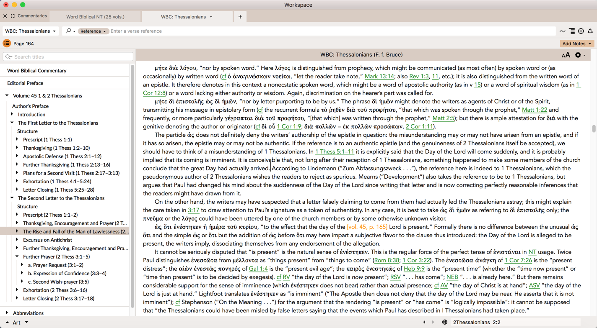
Task: Click the search titles magnifier icon
Action: tap(9, 57)
